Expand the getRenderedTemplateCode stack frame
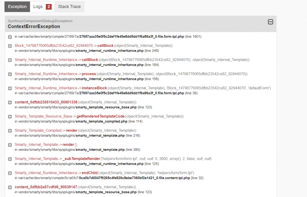The image size is (307, 197). [10, 116]
